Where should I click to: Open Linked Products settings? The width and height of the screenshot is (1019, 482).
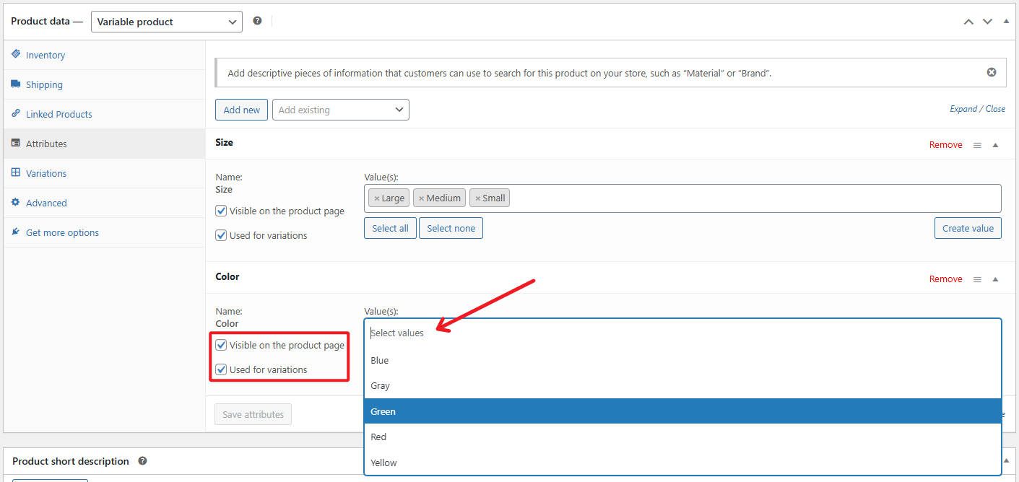(x=58, y=114)
